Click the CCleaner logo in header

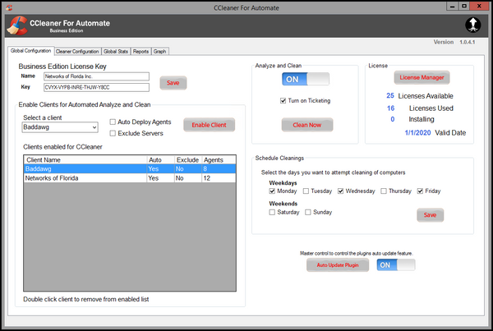16,25
